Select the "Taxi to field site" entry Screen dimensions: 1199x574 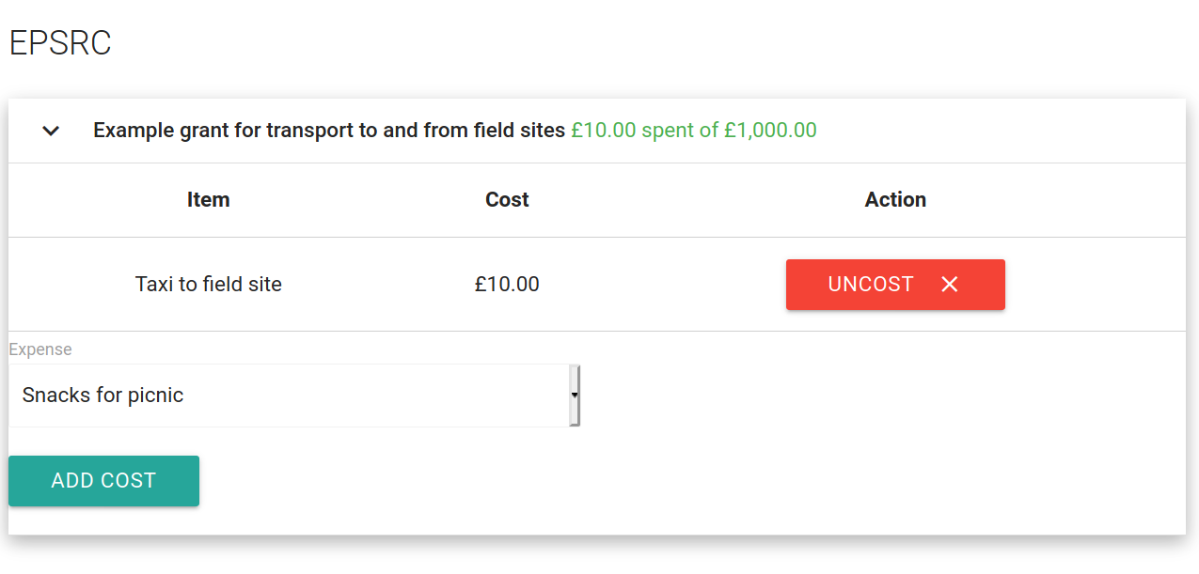(x=208, y=284)
